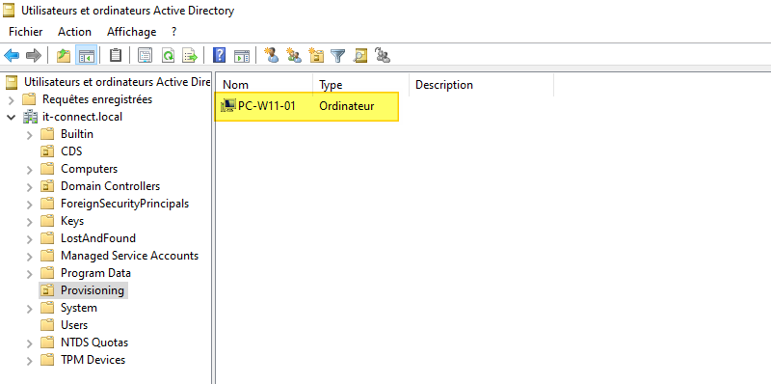Image resolution: width=771 pixels, height=384 pixels.
Task: Open the Action menu
Action: 75,32
